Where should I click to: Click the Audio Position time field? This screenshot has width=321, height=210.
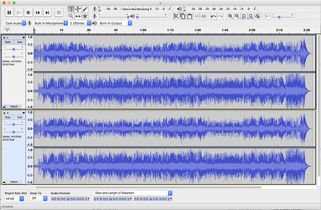point(70,199)
